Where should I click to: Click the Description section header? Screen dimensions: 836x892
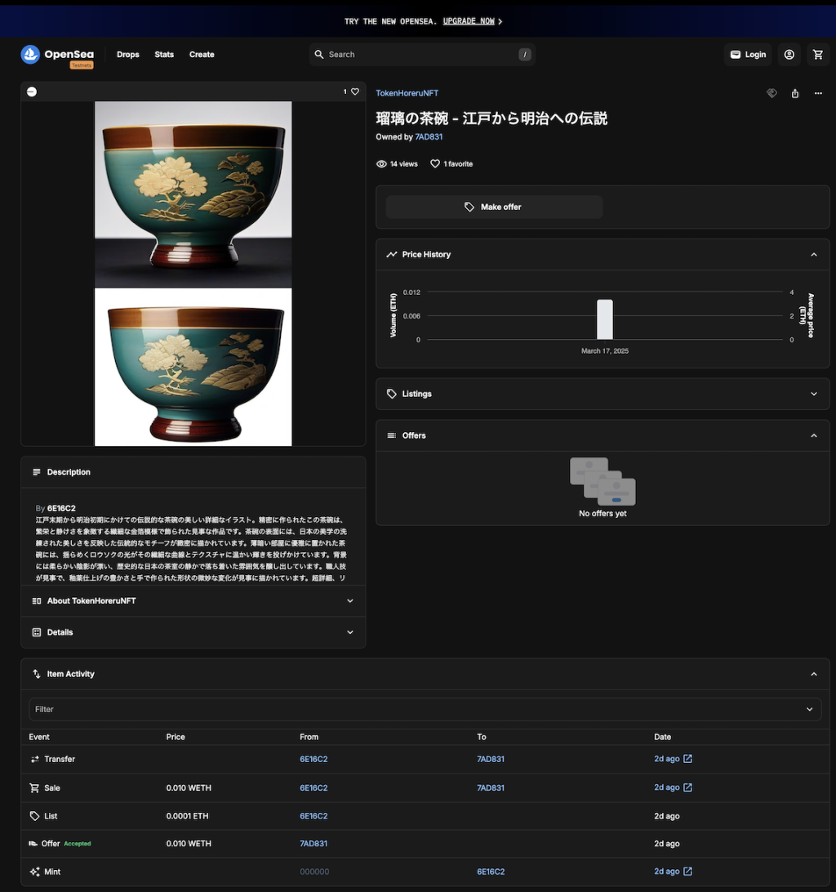coord(193,472)
